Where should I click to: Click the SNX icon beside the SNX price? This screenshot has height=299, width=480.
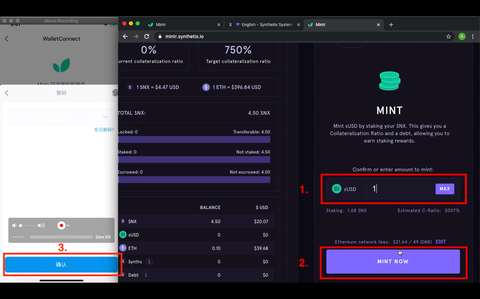(x=130, y=87)
